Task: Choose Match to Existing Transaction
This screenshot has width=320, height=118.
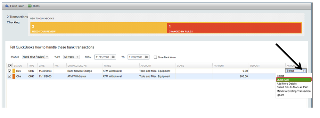Action: point(293,91)
